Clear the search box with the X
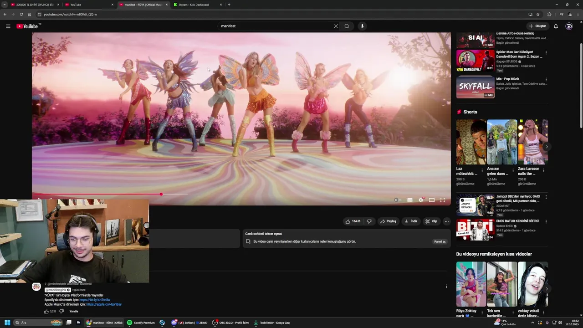 [x=336, y=26]
